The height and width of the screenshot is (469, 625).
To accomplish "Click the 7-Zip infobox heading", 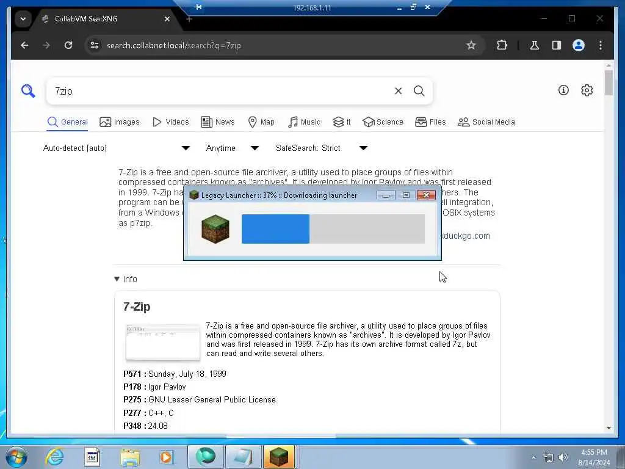I will click(137, 307).
